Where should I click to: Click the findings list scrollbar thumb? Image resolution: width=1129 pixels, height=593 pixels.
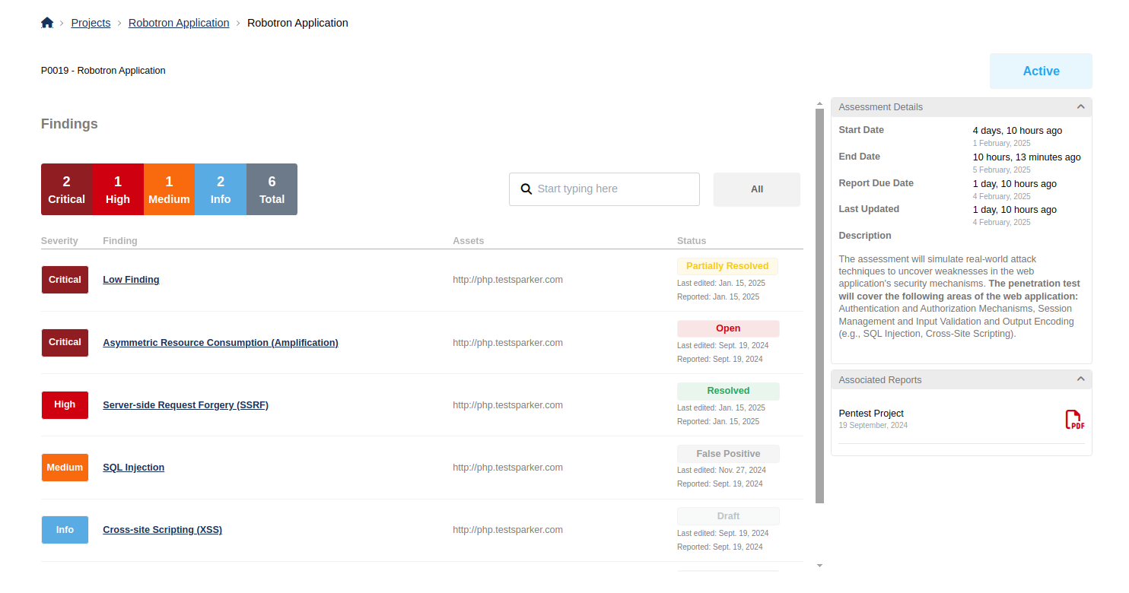coord(819,306)
